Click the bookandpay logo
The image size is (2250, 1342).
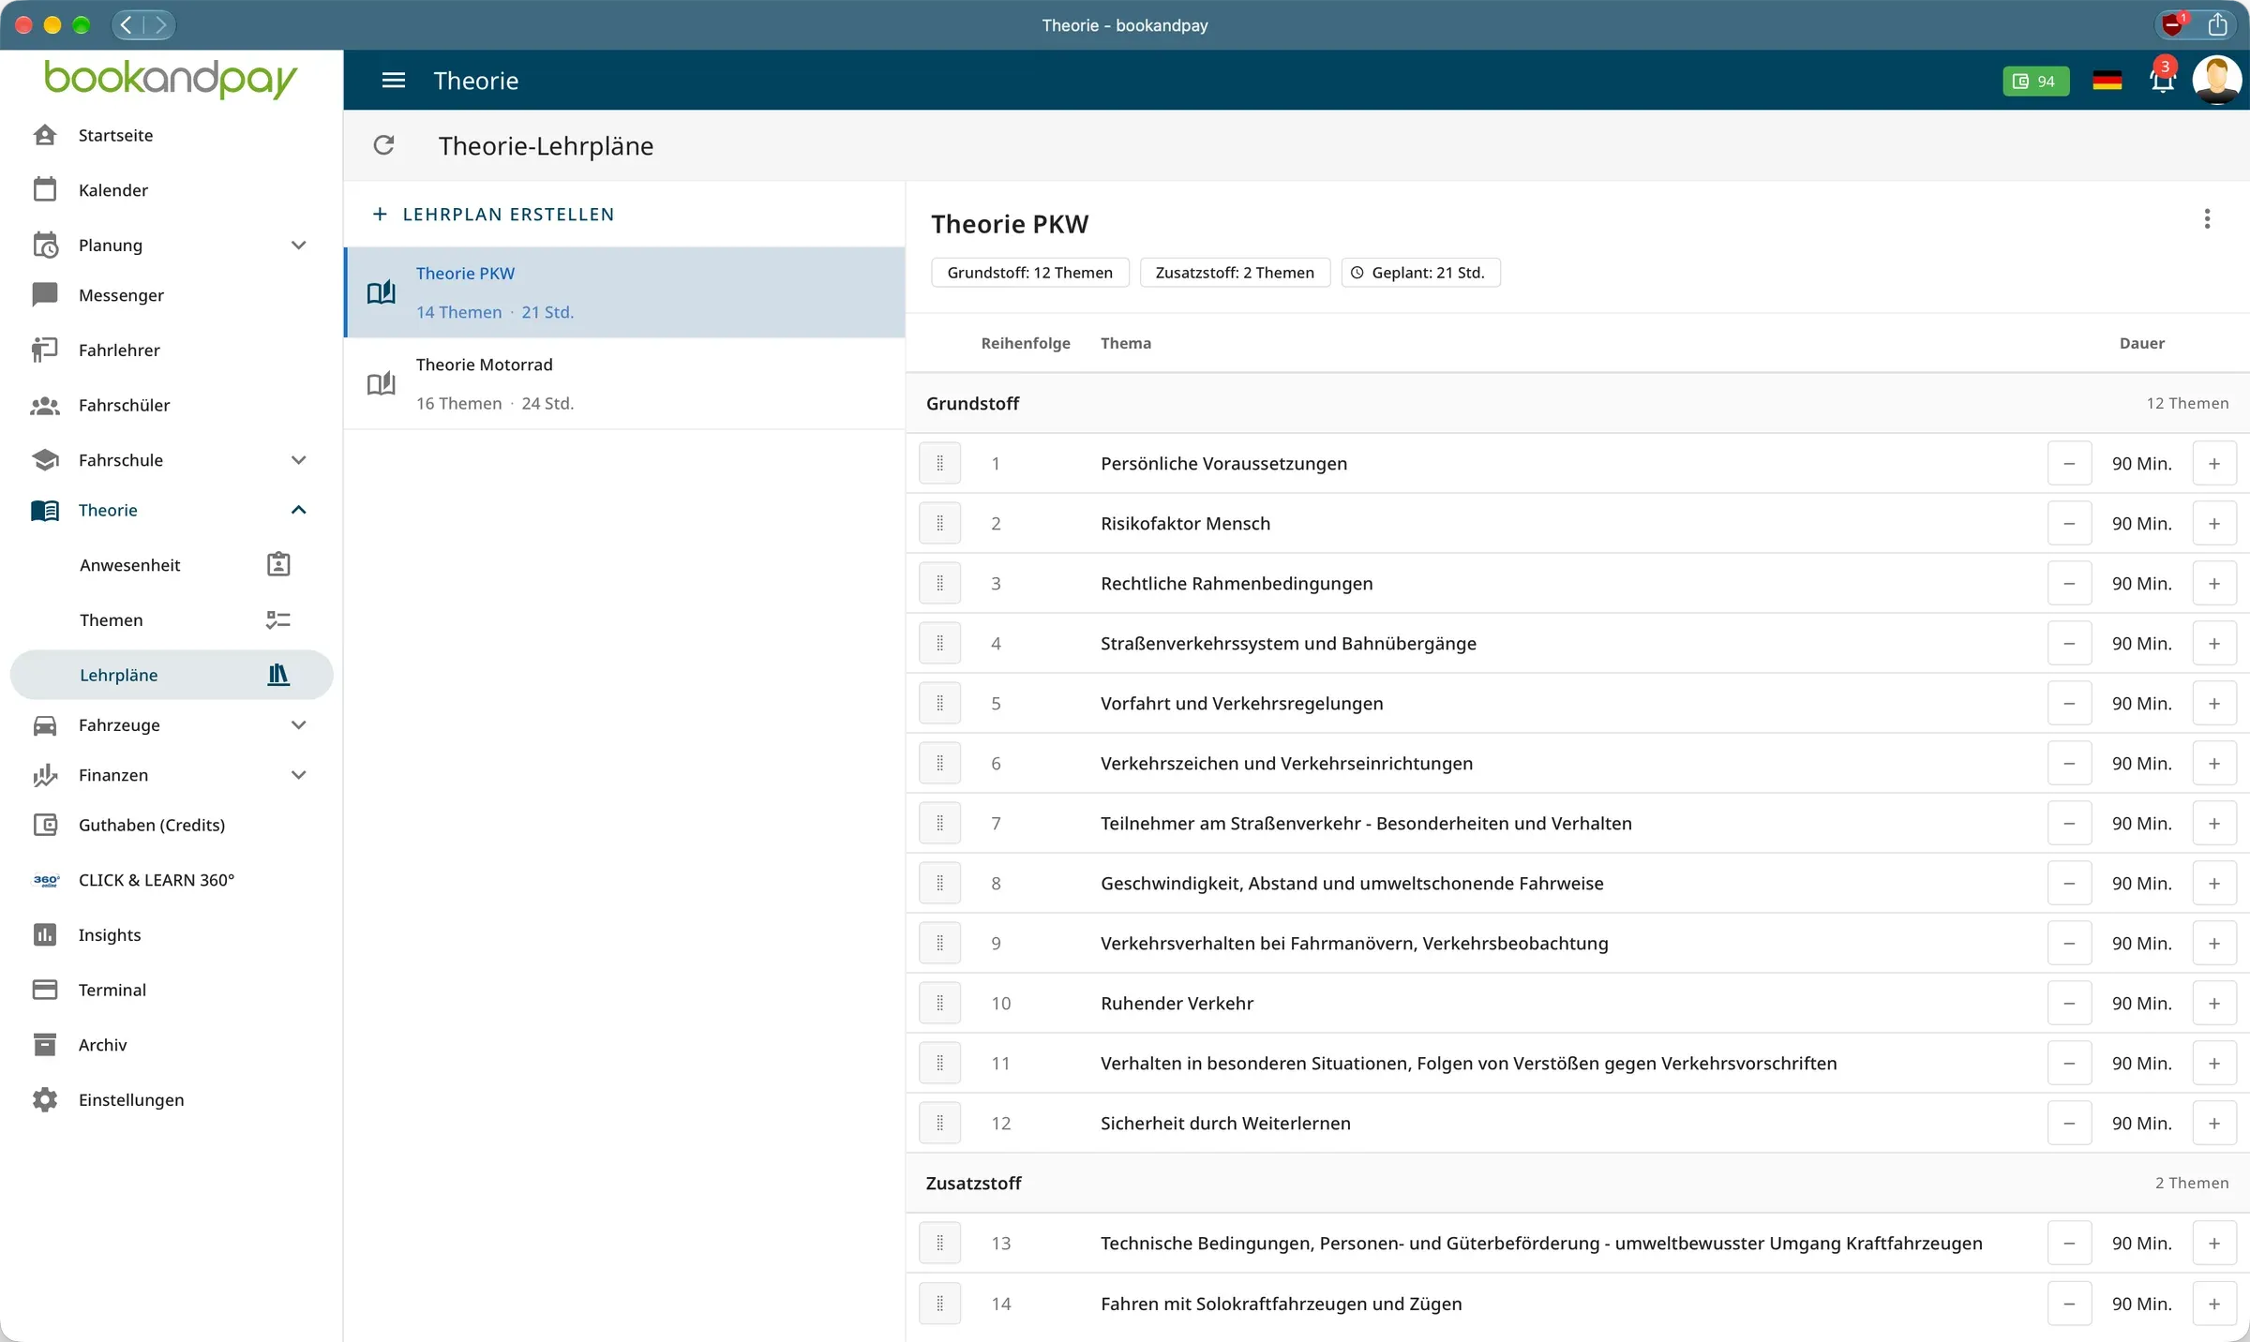tap(171, 79)
